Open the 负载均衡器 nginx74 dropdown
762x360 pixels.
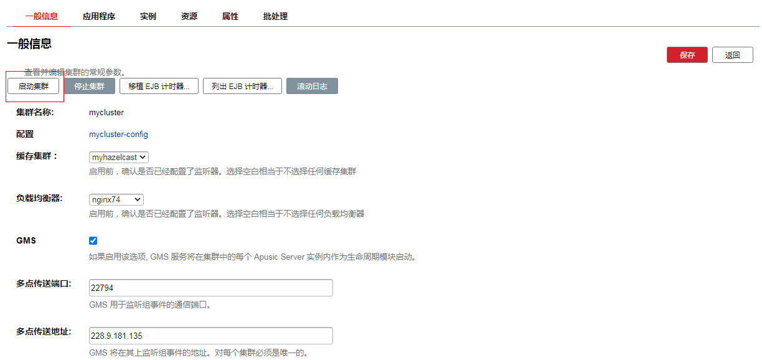tap(116, 200)
